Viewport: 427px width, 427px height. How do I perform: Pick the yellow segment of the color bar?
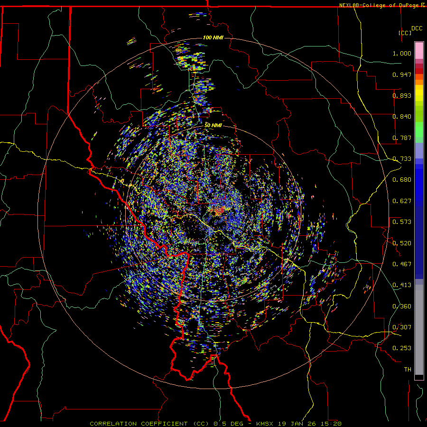click(419, 93)
